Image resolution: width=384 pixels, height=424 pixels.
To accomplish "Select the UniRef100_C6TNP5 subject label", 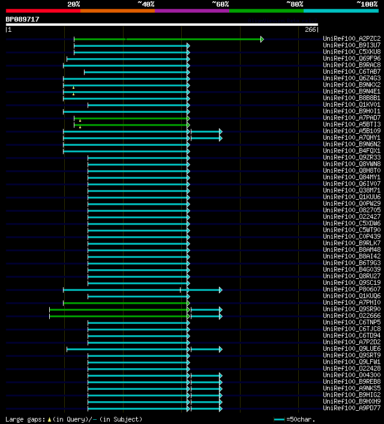I will pyautogui.click(x=352, y=322).
